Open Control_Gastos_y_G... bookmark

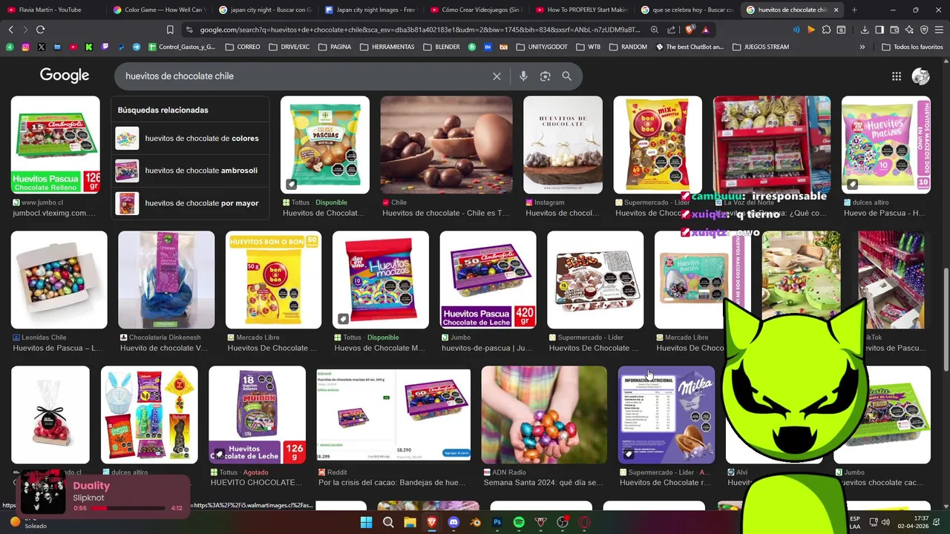(x=182, y=47)
